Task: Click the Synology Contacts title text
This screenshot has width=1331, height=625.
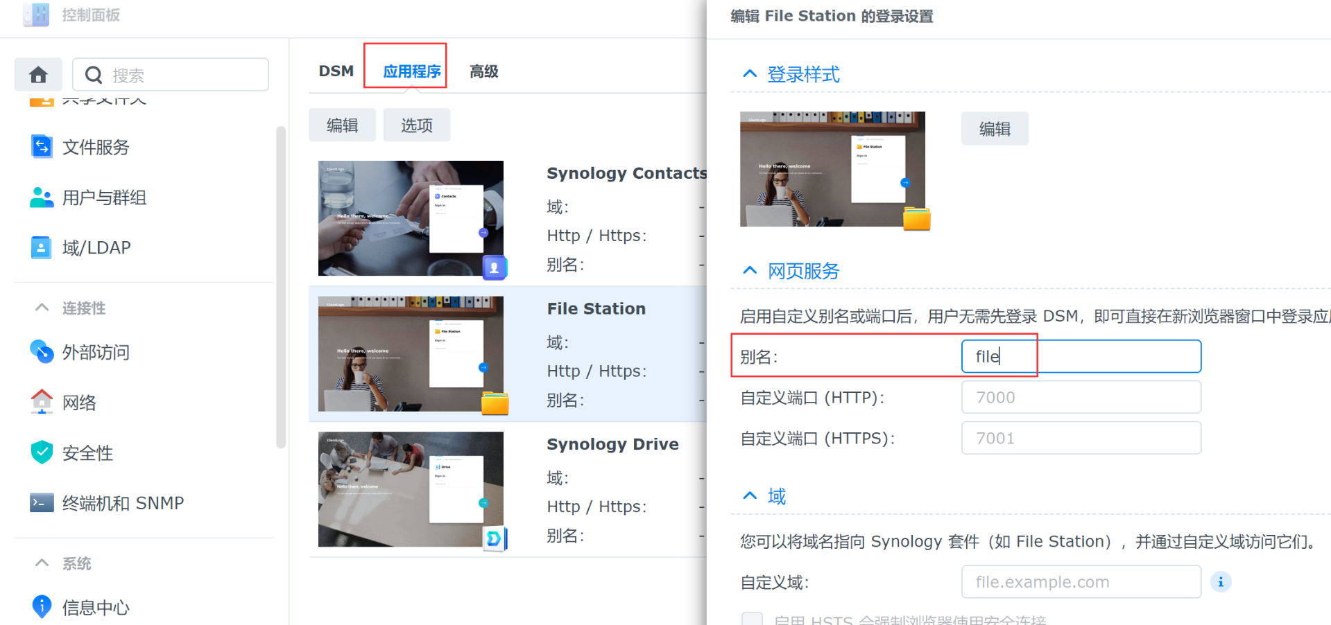Action: tap(626, 173)
